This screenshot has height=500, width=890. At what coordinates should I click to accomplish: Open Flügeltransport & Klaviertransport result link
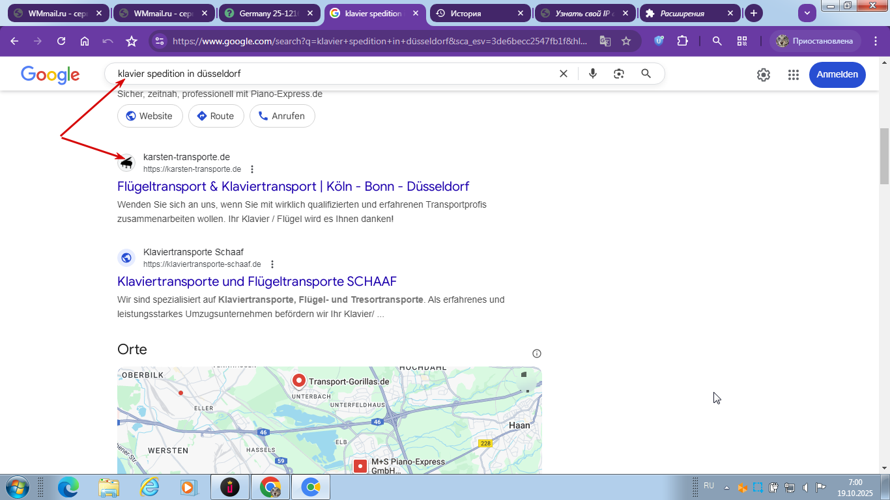(x=293, y=187)
